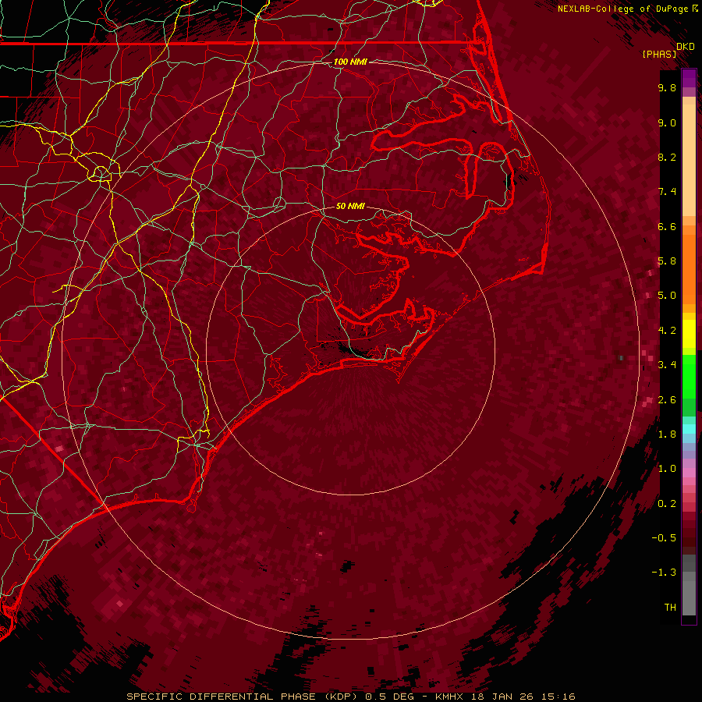
Task: Click the 5.8 value on the scale
Action: pos(667,261)
